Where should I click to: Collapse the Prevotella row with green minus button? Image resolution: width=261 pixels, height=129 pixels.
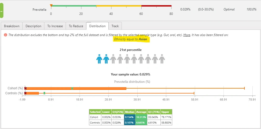(x=2, y=11)
